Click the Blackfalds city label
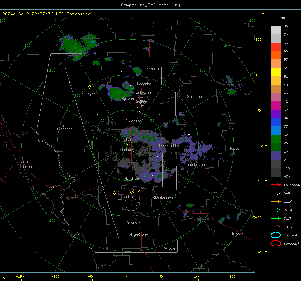 coord(142,93)
